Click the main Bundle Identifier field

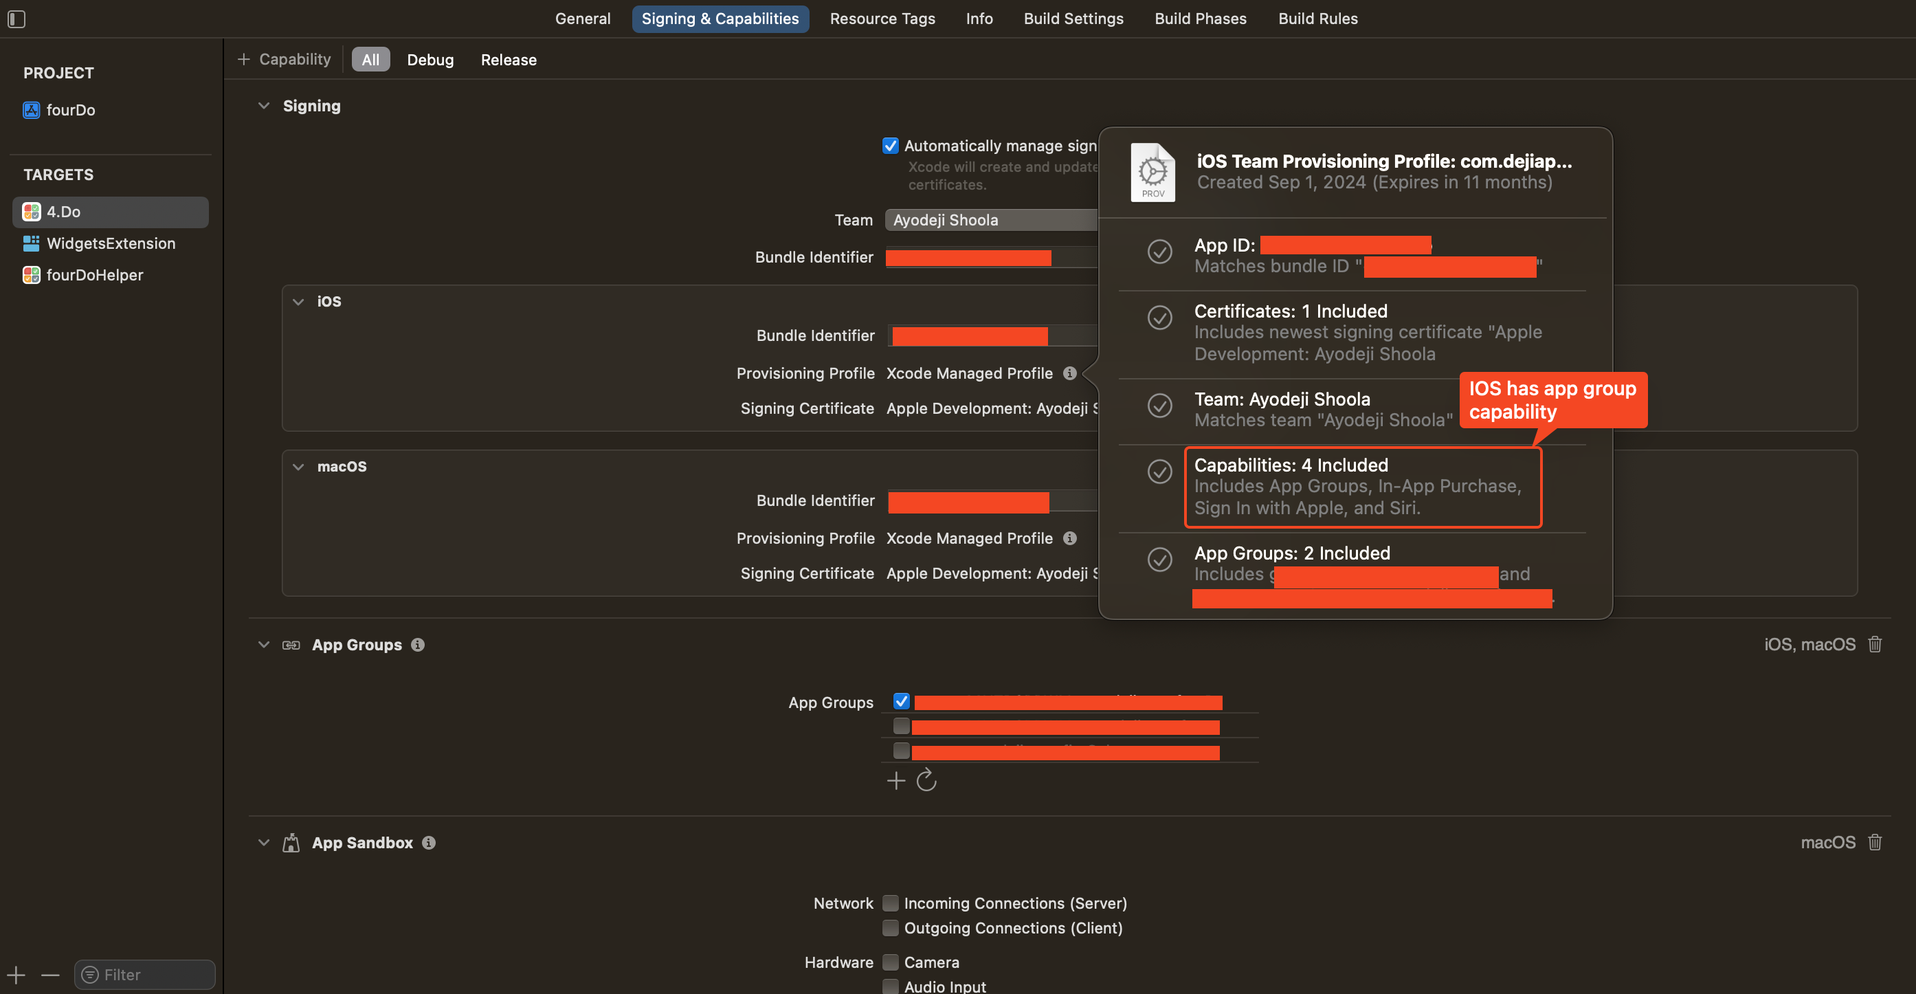(992, 257)
